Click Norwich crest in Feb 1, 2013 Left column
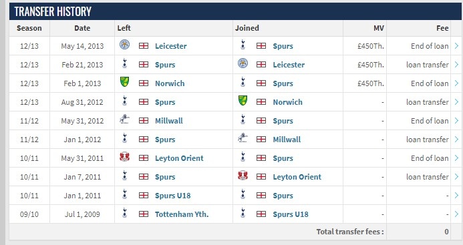The width and height of the screenshot is (463, 245). coord(125,81)
